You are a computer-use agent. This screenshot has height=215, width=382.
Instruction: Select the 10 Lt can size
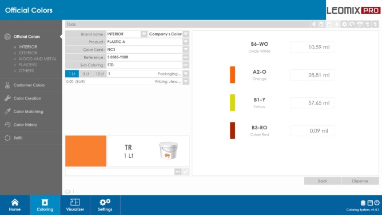(x=100, y=74)
